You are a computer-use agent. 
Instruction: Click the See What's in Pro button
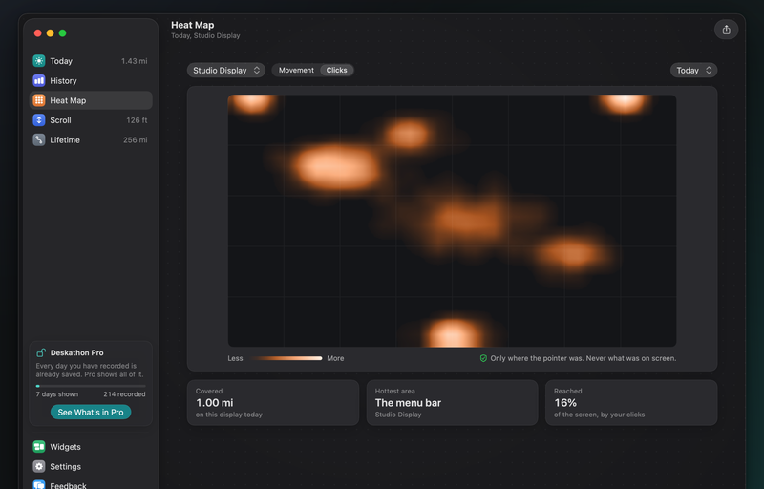coord(91,412)
